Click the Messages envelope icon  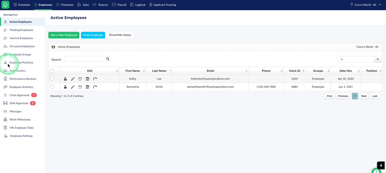point(5,111)
